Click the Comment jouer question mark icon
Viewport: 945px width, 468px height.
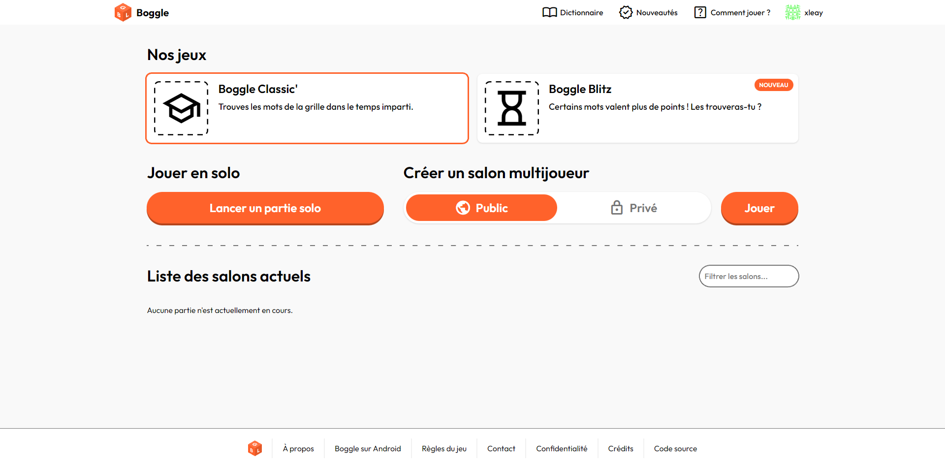click(x=700, y=12)
